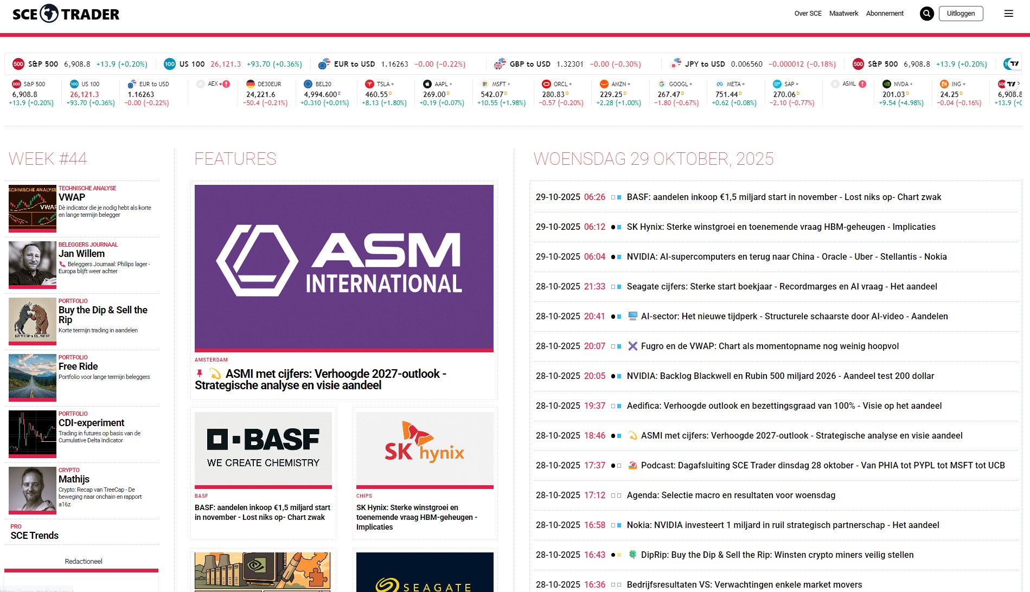Open the BASF aandelen inkoop news link
1030x592 pixels.
[x=784, y=197]
